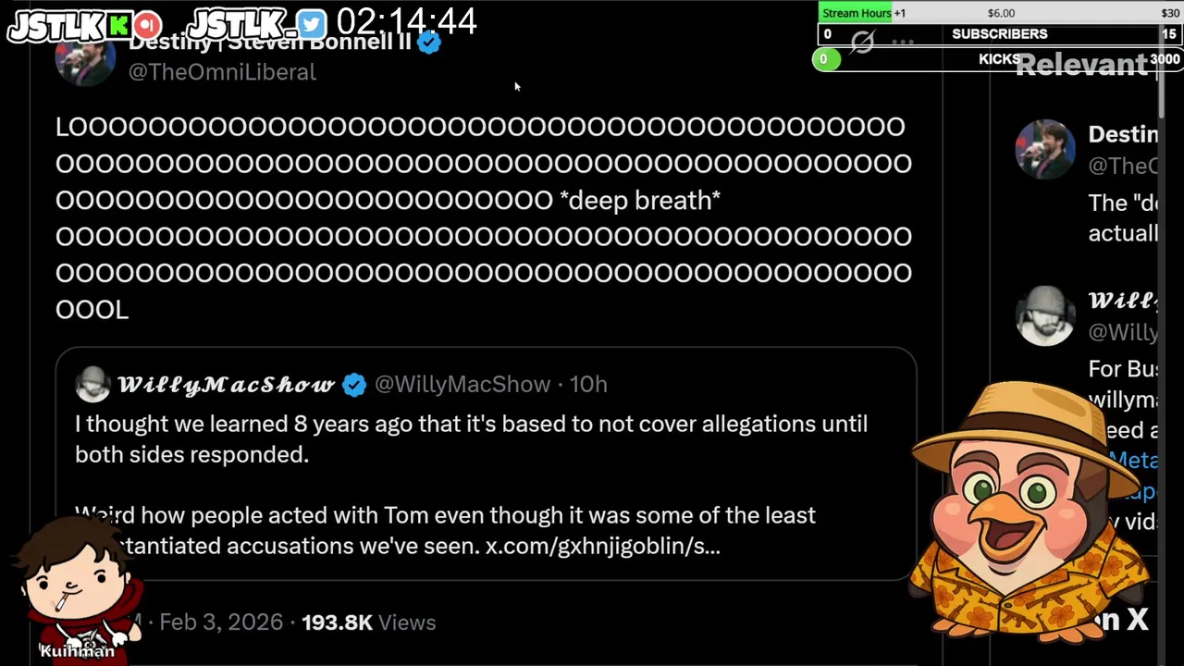Image resolution: width=1184 pixels, height=666 pixels.
Task: Click the Kicks goal bar
Action: 999,59
